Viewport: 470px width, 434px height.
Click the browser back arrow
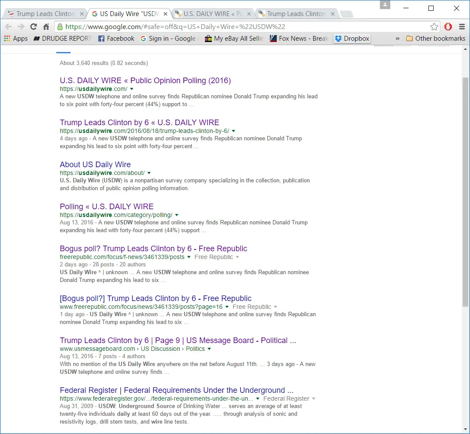point(9,27)
